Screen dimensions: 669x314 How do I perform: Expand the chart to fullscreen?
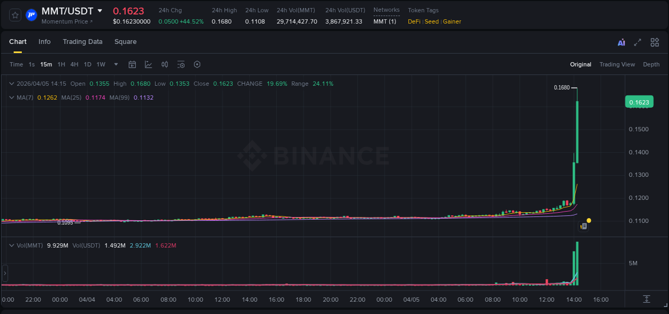(637, 42)
